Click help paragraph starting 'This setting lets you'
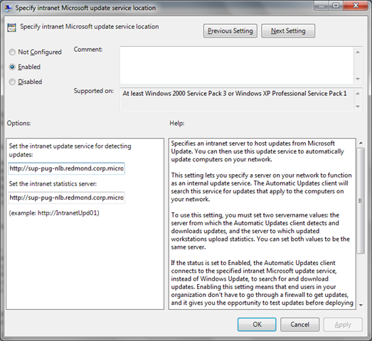 pyautogui.click(x=261, y=188)
